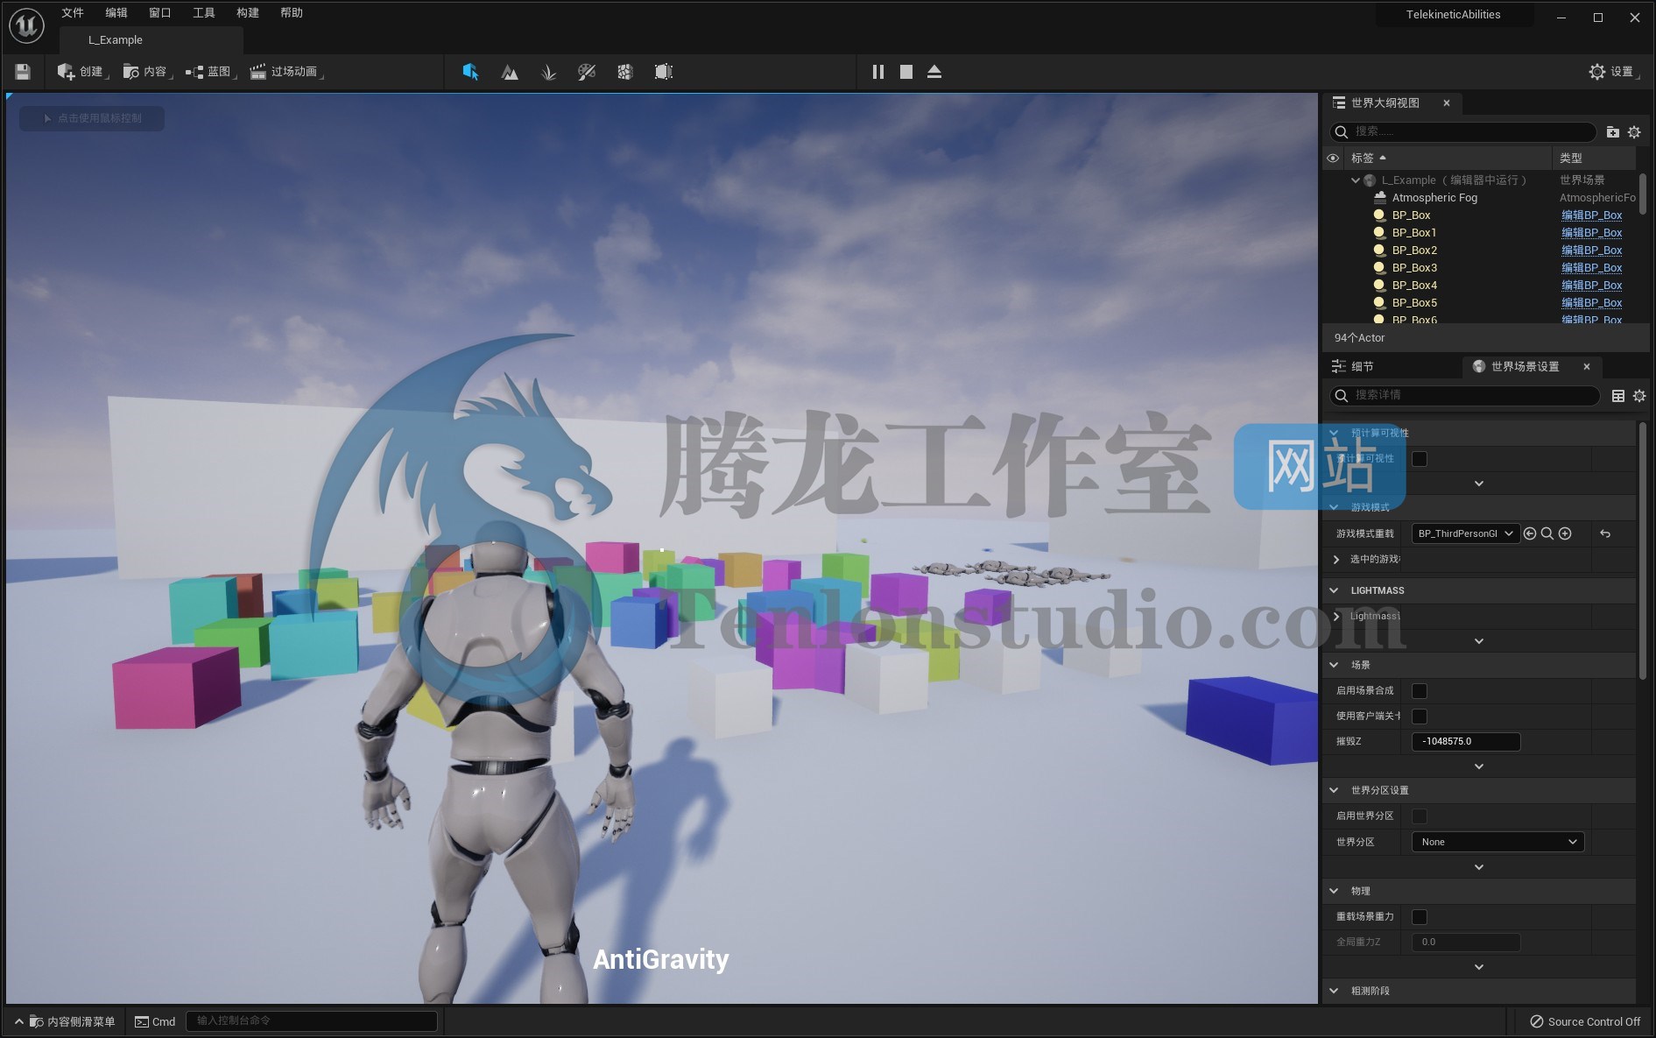Viewport: 1656px width, 1038px height.
Task: Toggle the precomputed visibility checkbox
Action: [1420, 459]
